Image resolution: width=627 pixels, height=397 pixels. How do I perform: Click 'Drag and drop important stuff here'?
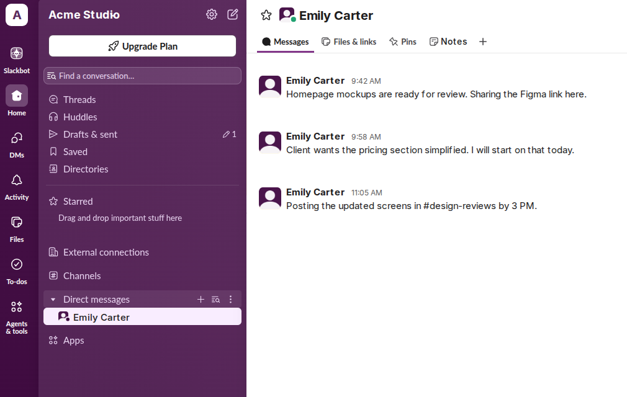pyautogui.click(x=120, y=218)
